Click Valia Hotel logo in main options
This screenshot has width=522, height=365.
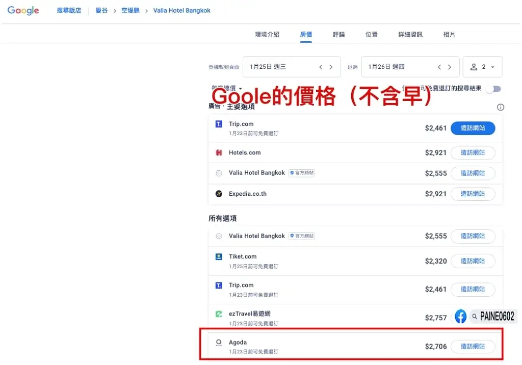[x=219, y=173]
